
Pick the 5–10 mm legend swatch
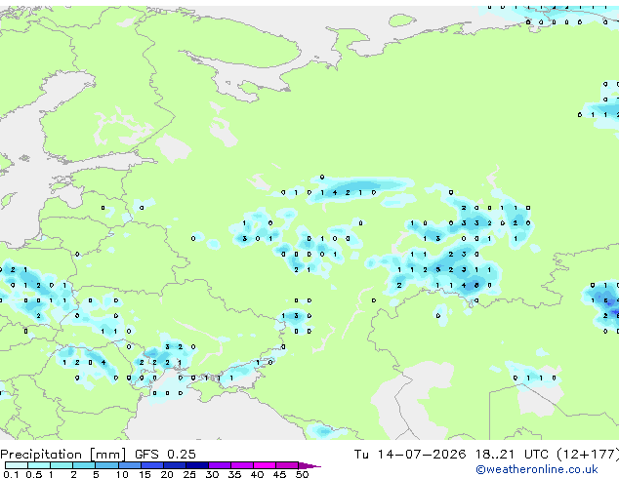106,465
